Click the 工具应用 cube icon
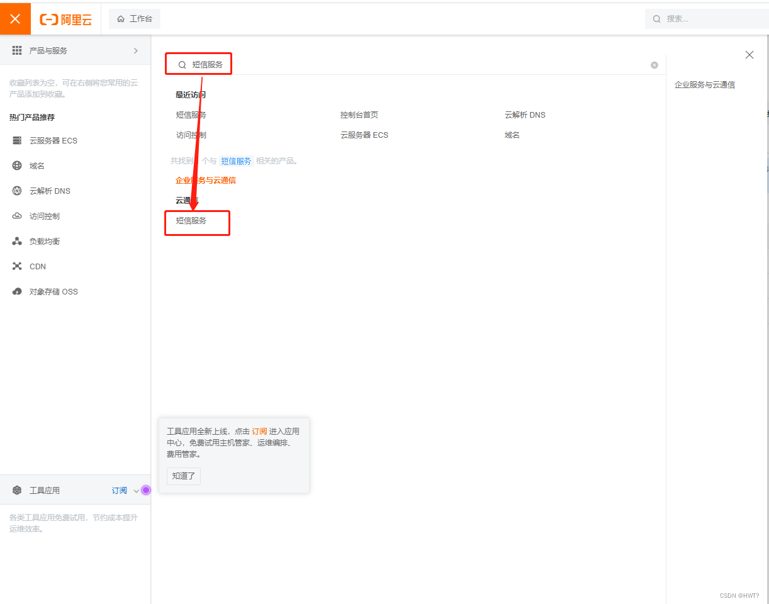Image resolution: width=769 pixels, height=604 pixels. (17, 490)
